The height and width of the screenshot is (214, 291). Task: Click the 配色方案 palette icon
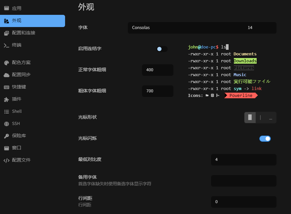tap(6, 63)
